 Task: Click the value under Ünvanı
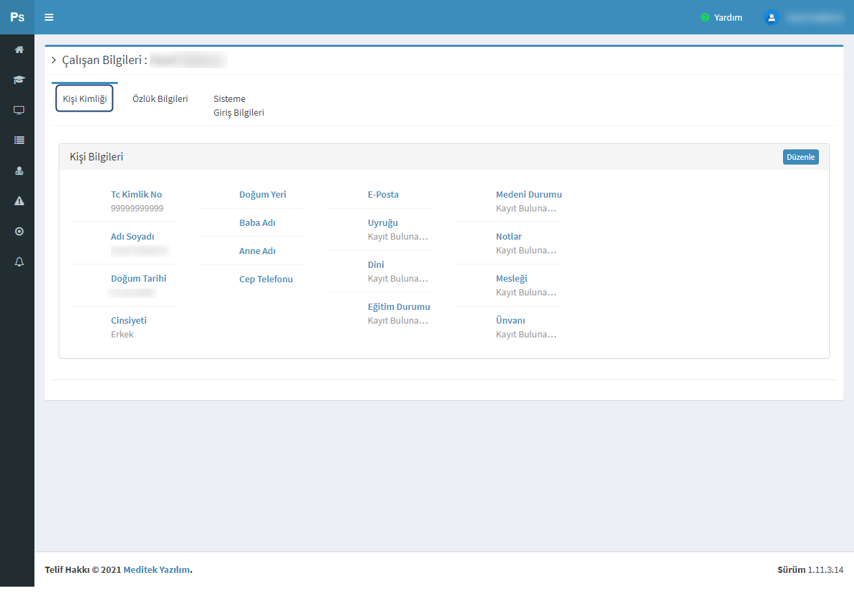point(526,334)
